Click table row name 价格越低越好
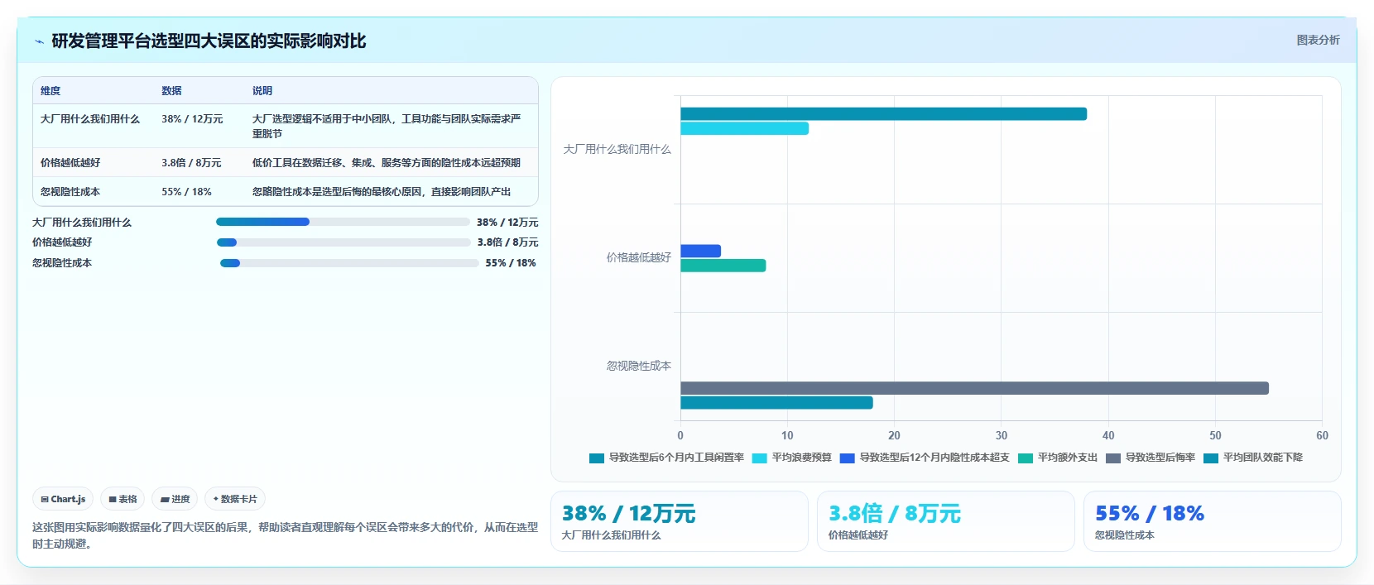 [70, 163]
